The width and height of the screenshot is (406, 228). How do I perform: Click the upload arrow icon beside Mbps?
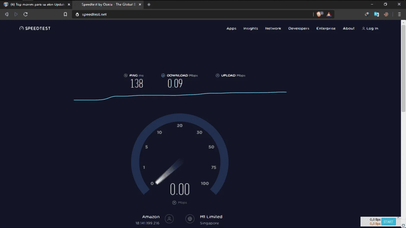pyautogui.click(x=174, y=202)
